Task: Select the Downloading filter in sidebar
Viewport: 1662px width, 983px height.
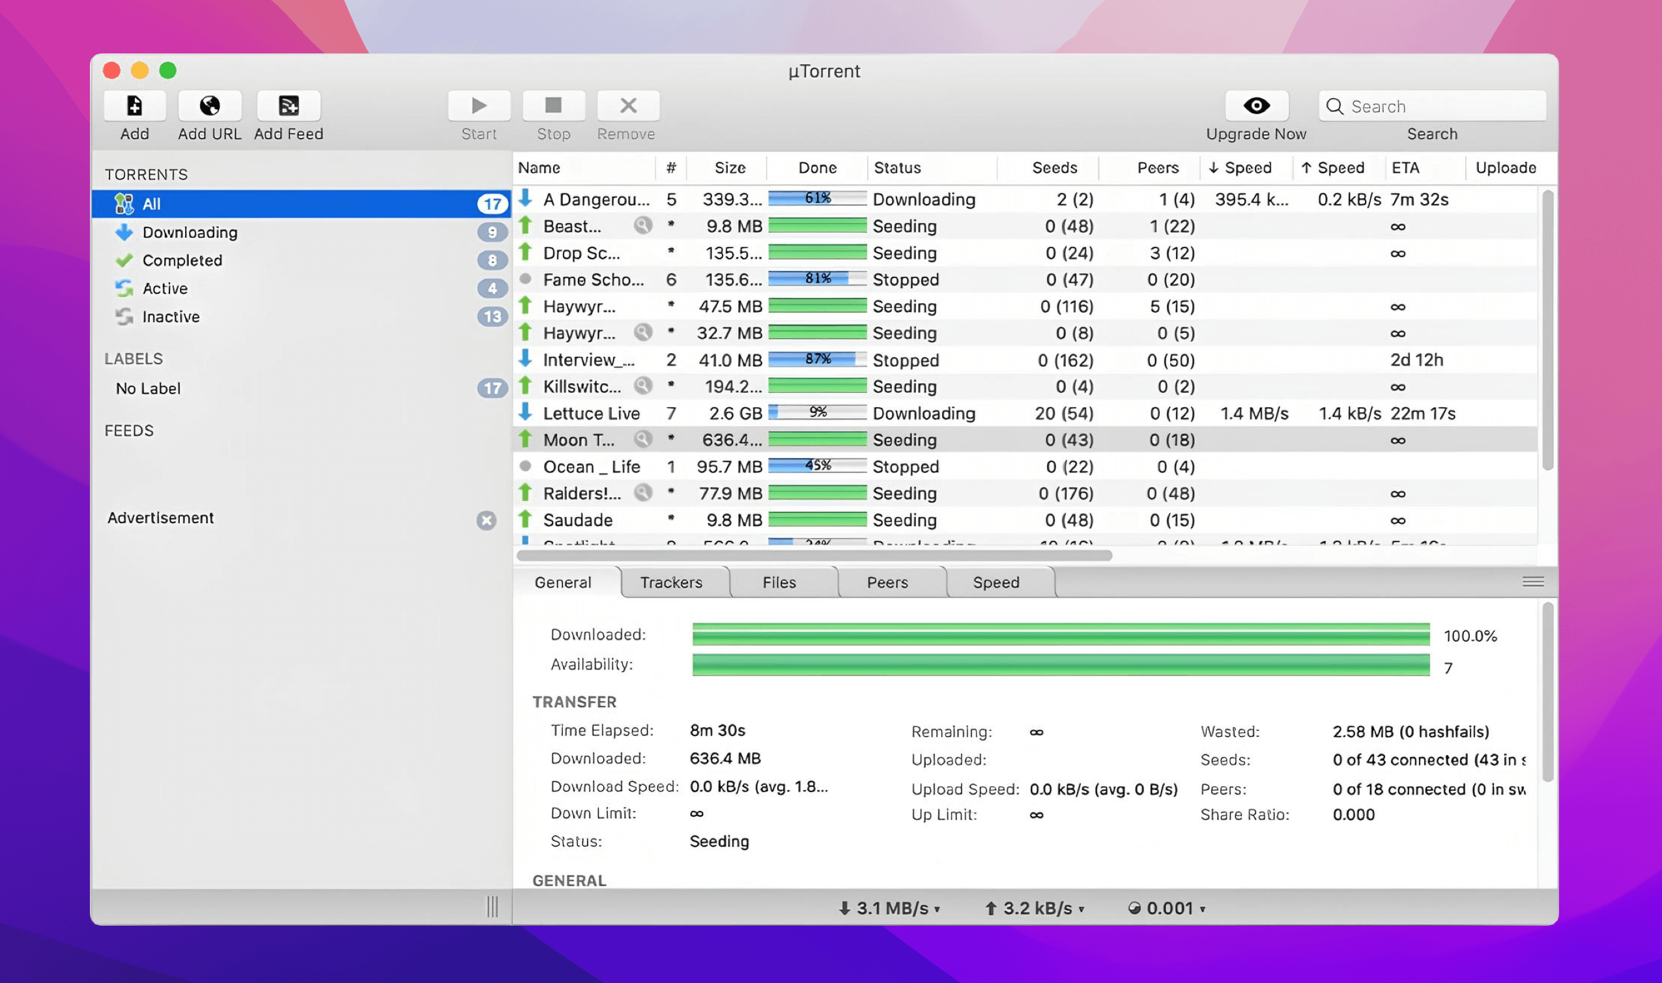Action: click(x=190, y=233)
